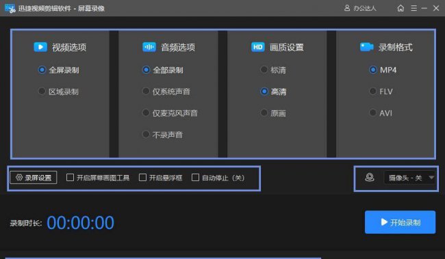Viewport: 445px width, 259px height.
Task: Enable 开启屏幕画图工具 checkbox
Action: (70, 178)
